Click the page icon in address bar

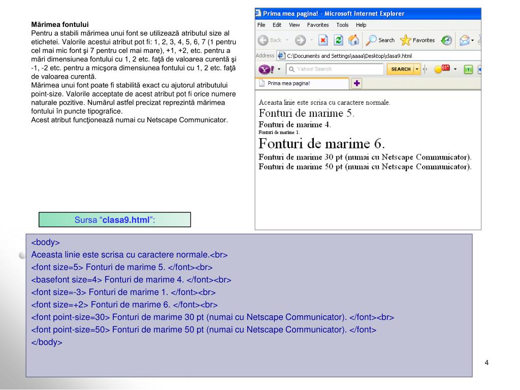coord(281,56)
